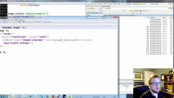Open the Files menu in WinSCP

95,4
